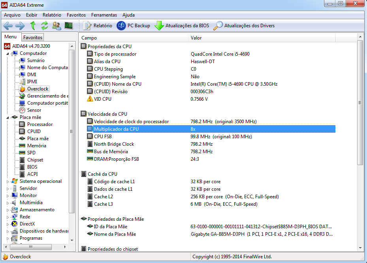Image resolution: width=367 pixels, height=263 pixels.
Task: Expand the Sistema operacional node
Action: 8,182
